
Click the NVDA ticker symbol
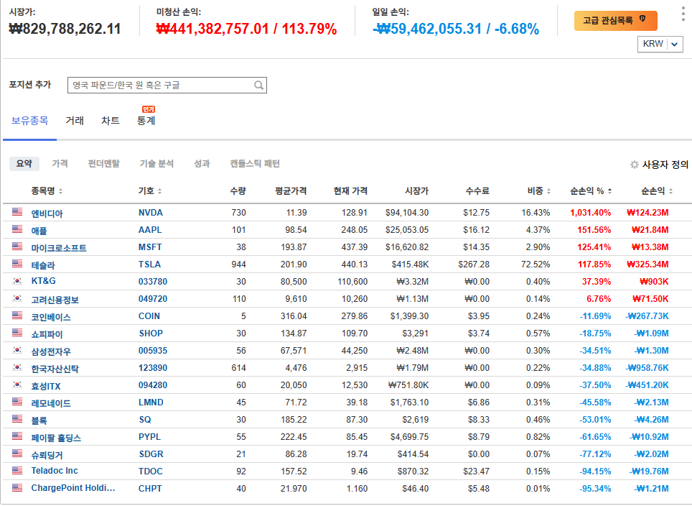coord(151,213)
